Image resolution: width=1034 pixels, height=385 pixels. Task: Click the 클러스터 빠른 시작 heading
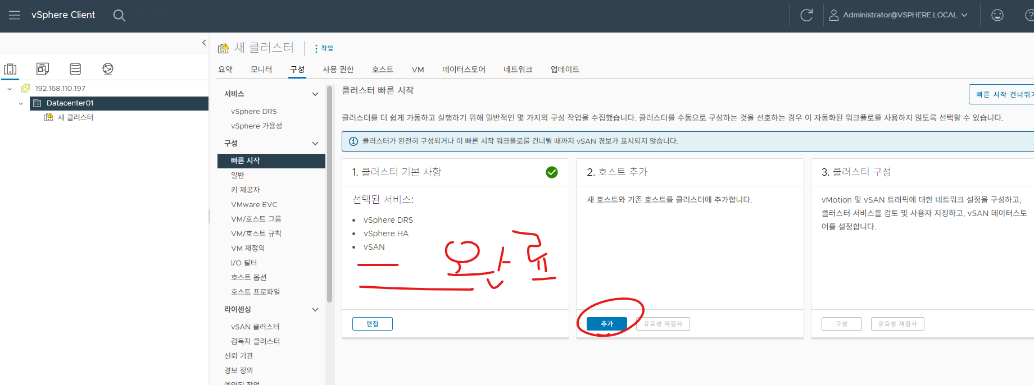tap(378, 90)
